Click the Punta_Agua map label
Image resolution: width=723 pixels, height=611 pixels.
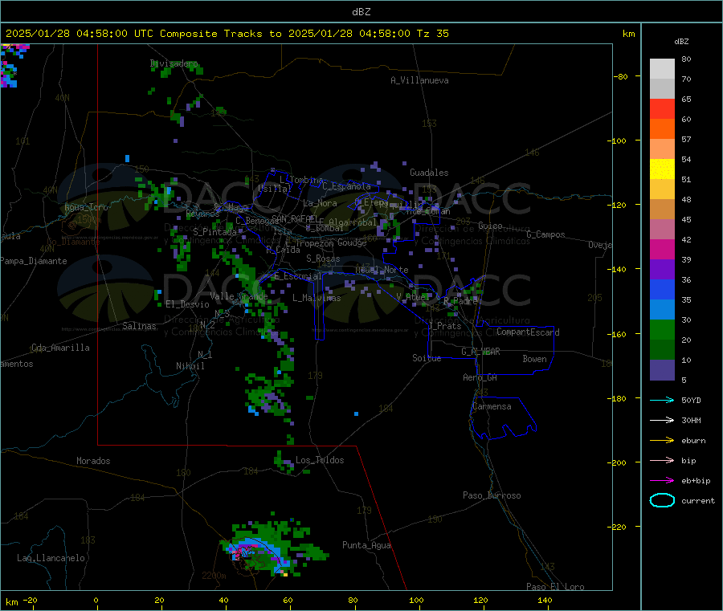pyautogui.click(x=366, y=545)
